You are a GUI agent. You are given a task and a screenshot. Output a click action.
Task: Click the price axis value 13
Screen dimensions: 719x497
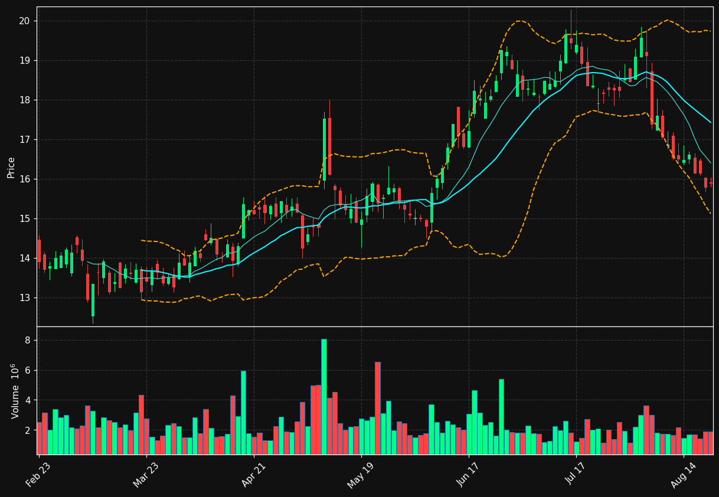coord(24,297)
